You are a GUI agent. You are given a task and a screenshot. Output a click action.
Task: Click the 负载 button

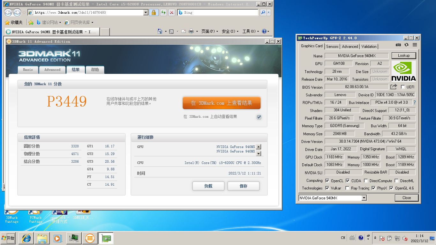pos(208,186)
